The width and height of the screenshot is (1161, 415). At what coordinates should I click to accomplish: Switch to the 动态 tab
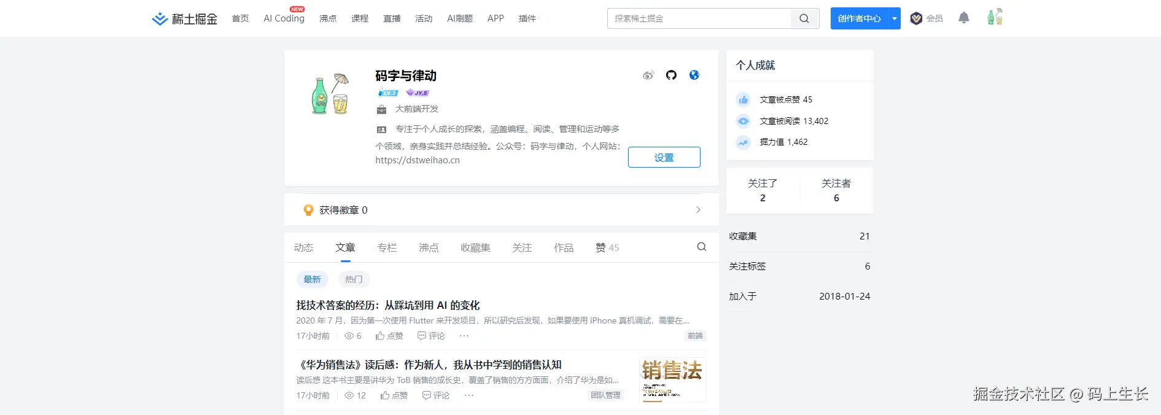pos(304,247)
